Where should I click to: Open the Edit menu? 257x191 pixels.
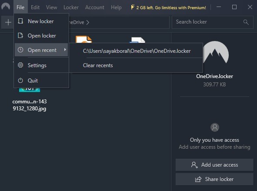35,7
